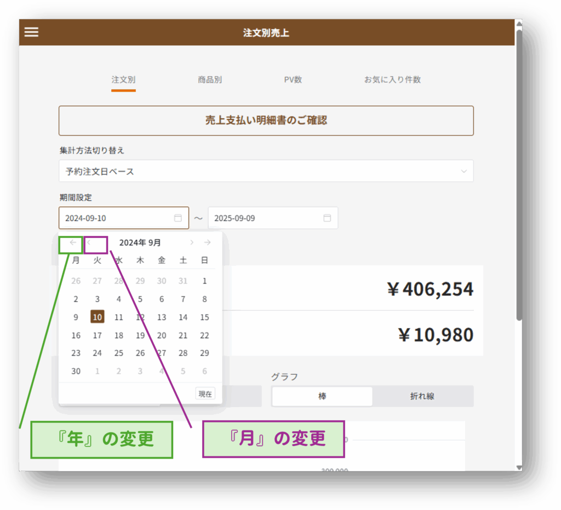561x510 pixels.
Task: Click the end date calendar icon
Action: click(327, 218)
